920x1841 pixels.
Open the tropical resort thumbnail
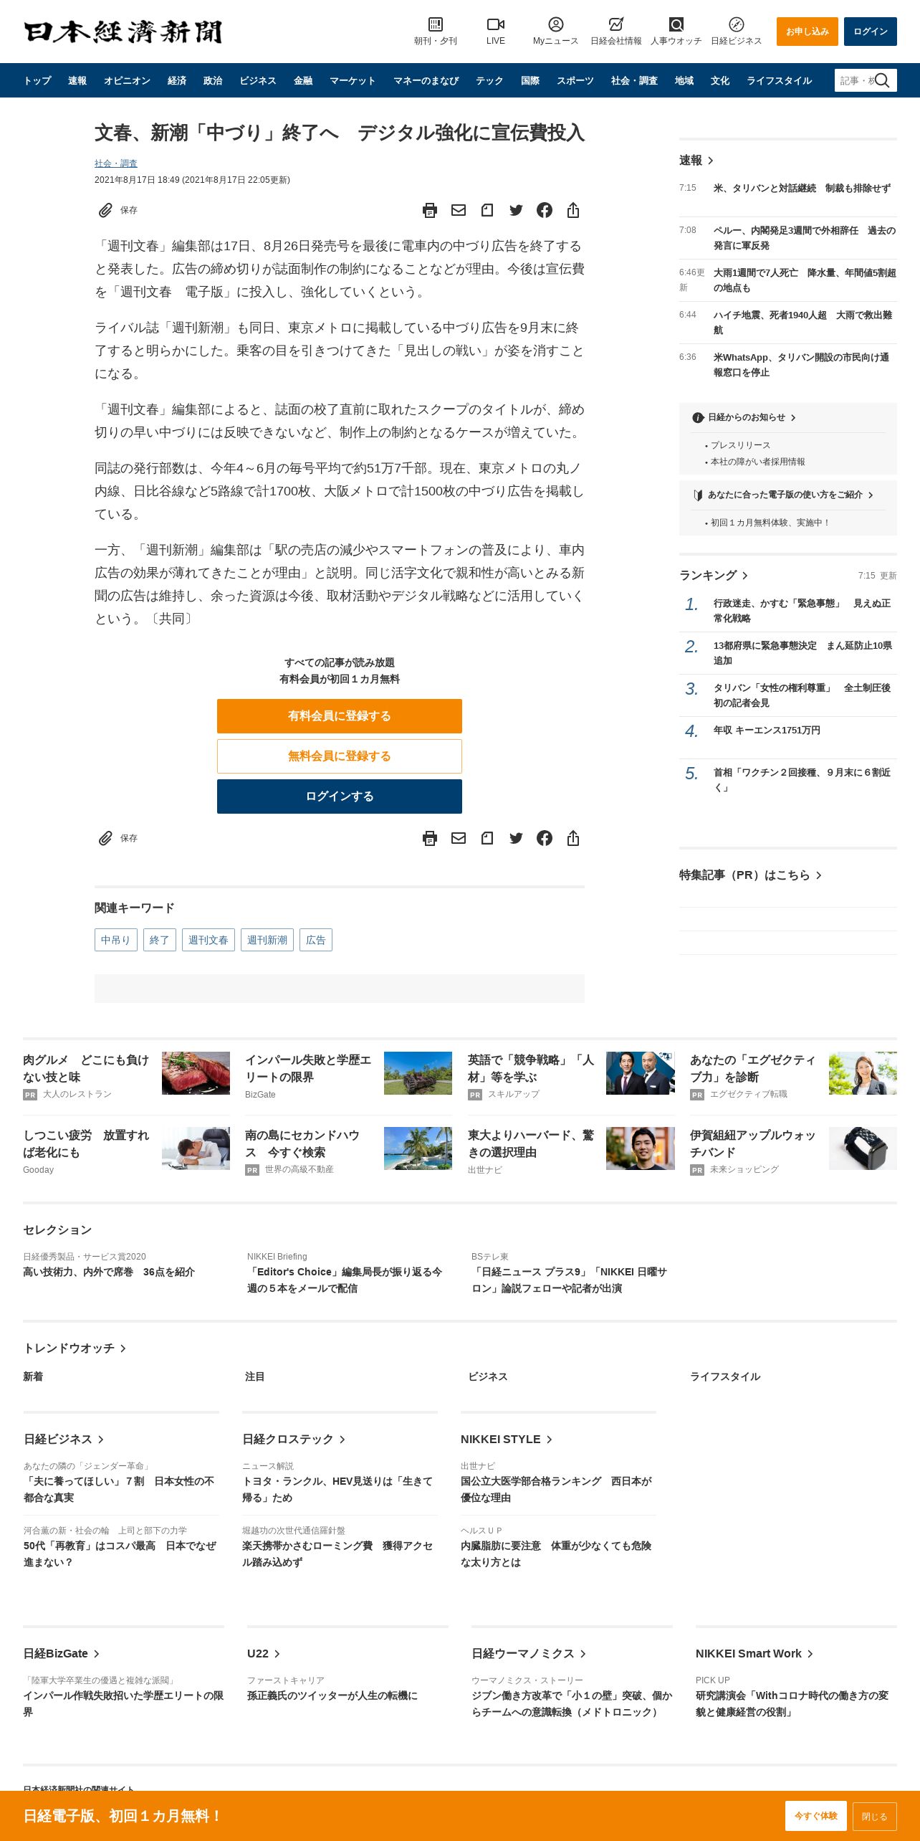coord(418,1148)
